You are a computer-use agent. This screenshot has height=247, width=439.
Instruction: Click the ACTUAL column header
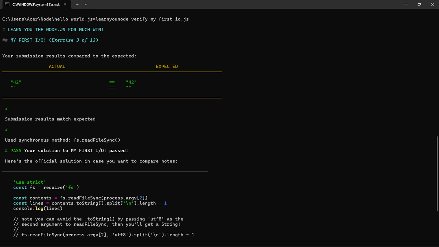click(57, 66)
